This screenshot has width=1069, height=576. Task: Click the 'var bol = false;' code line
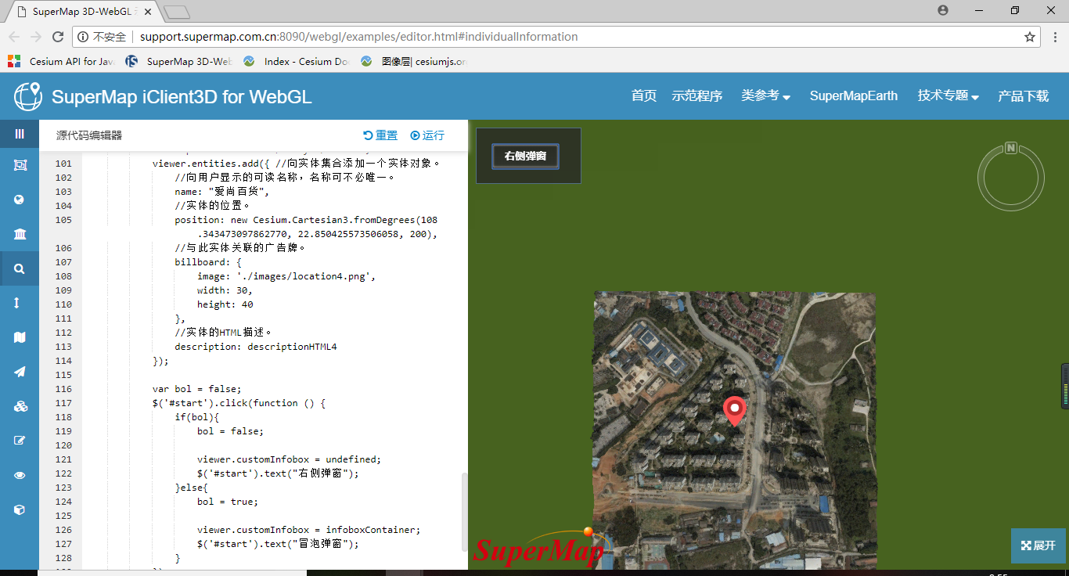click(197, 389)
